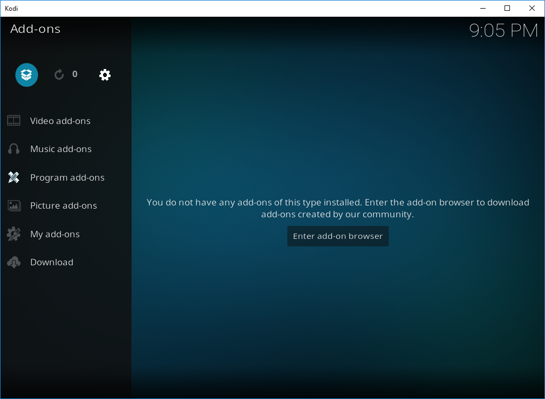Click the My add-ons gear-tools icon
The image size is (545, 399).
click(x=14, y=234)
